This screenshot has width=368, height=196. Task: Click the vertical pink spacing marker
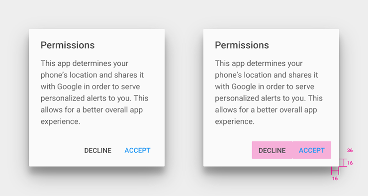343,163
